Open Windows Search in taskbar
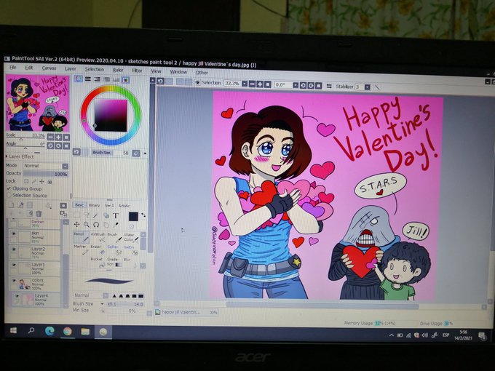Screen dimensions: 495x371 [x=31, y=331]
